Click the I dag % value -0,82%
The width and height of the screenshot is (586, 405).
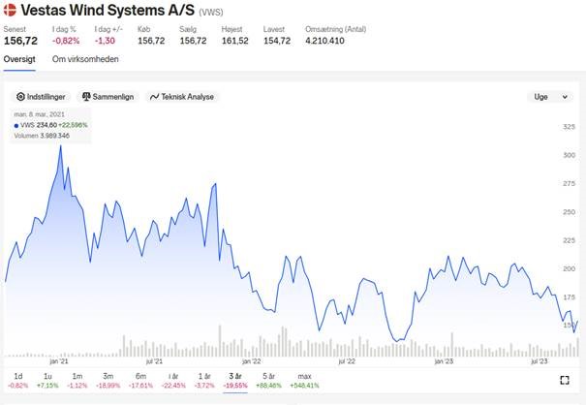coord(66,41)
